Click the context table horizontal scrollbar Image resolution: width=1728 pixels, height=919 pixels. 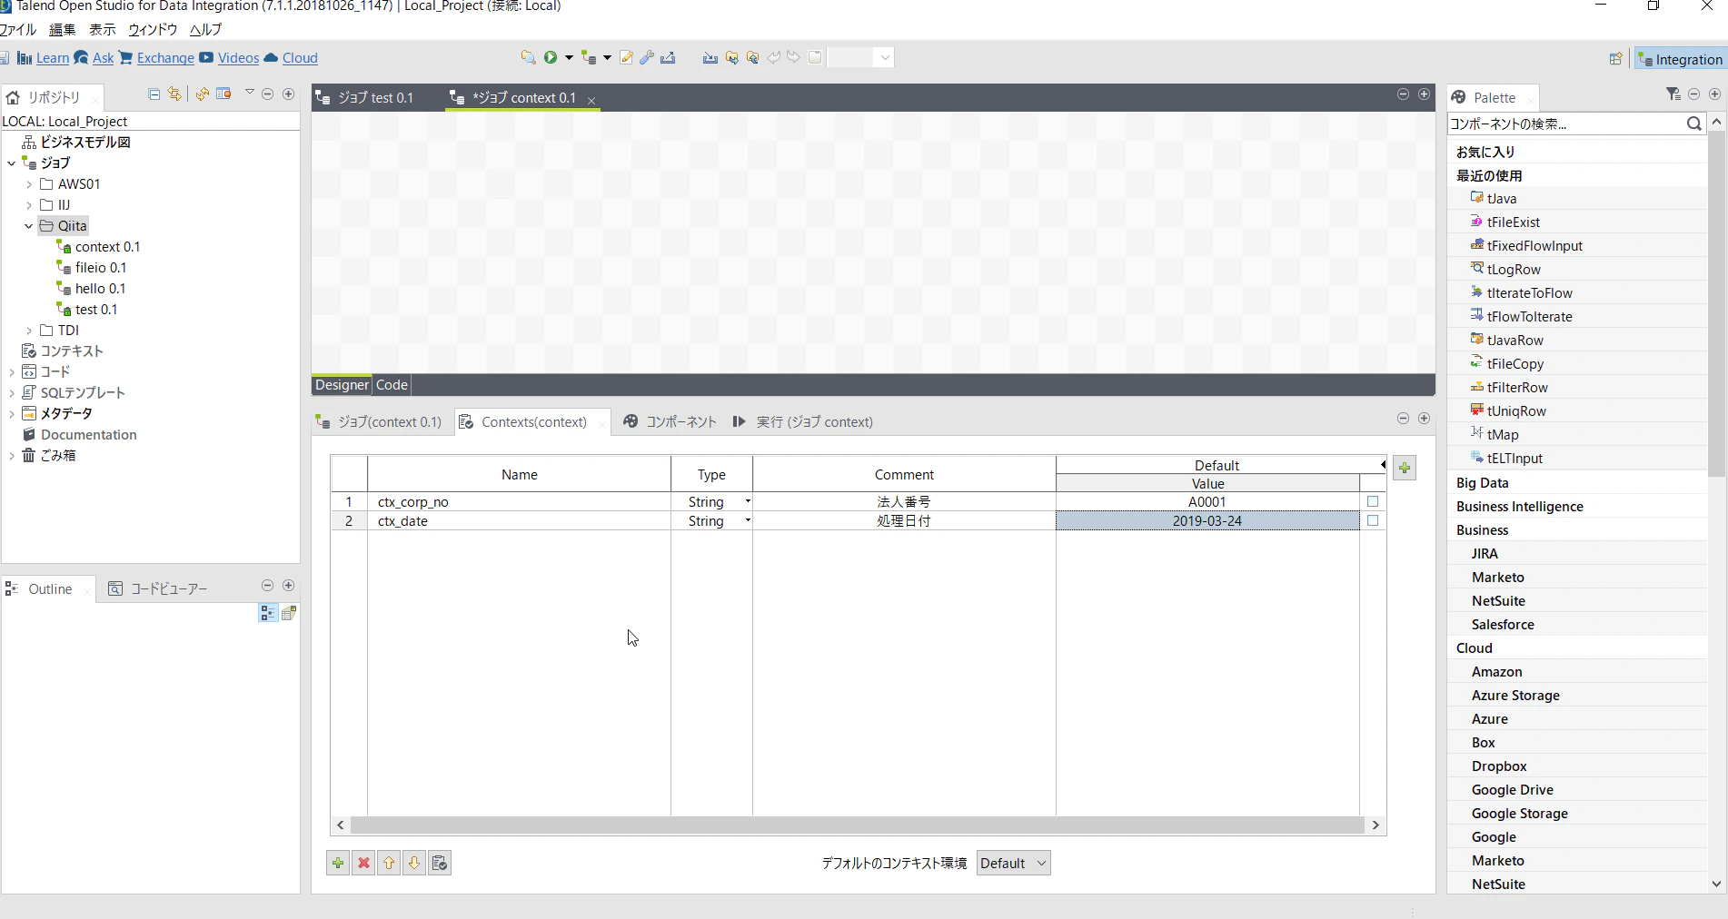[x=858, y=825]
